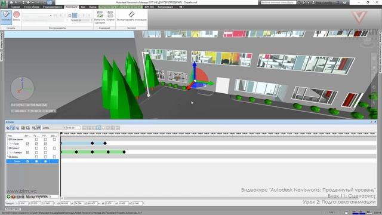Open the green element tools contextual tab

121,7
